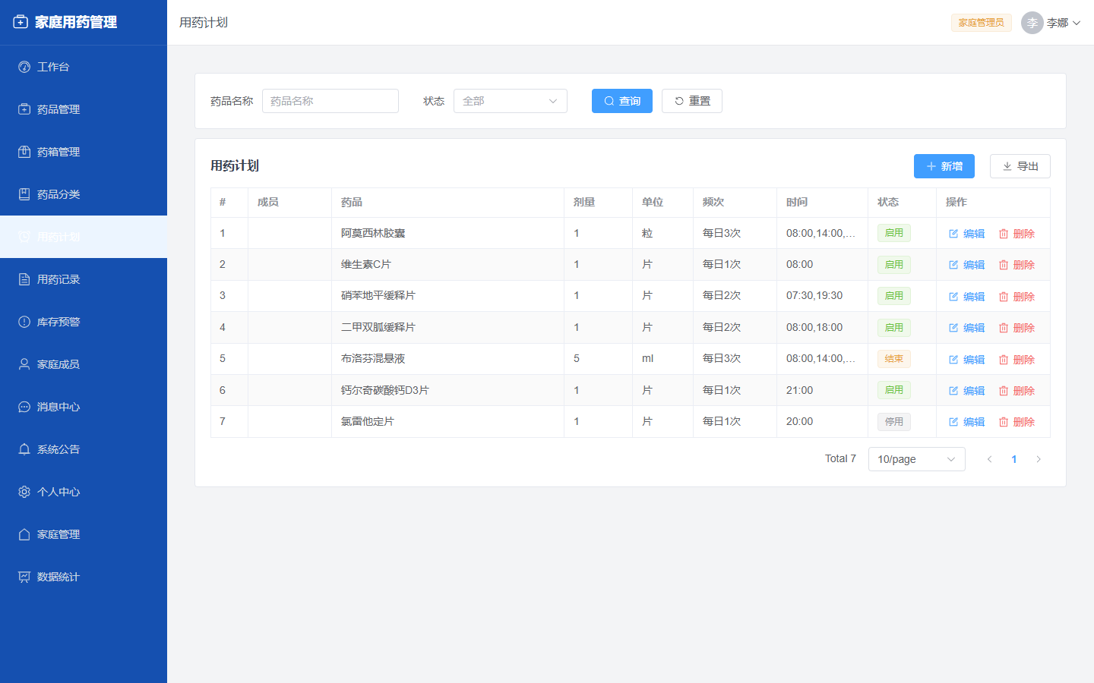Click the 库存预警 warning icon
This screenshot has height=683, width=1094.
pos(24,322)
